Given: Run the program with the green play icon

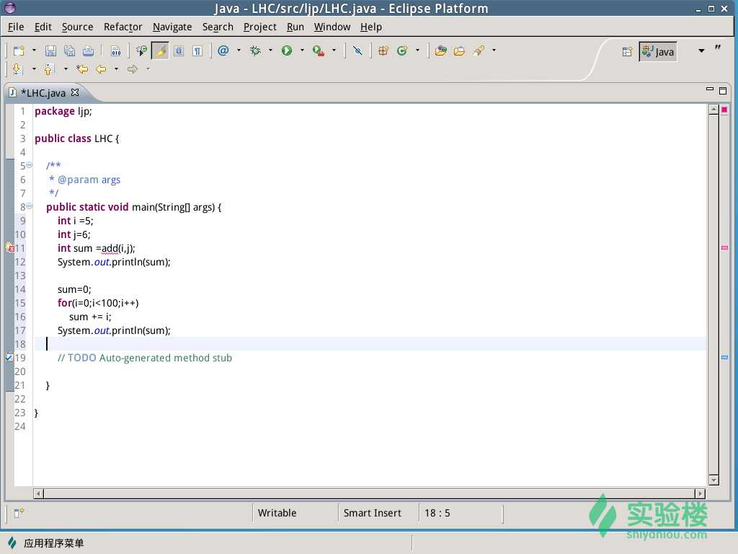Looking at the screenshot, I should pos(287,50).
